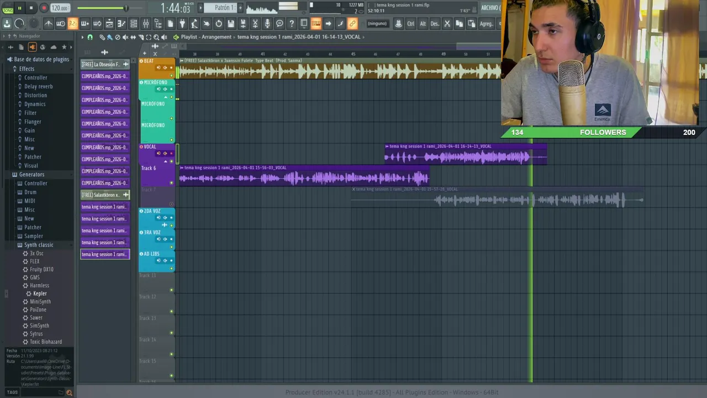The width and height of the screenshot is (707, 398).
Task: Open the help question mark icon
Action: point(292,24)
